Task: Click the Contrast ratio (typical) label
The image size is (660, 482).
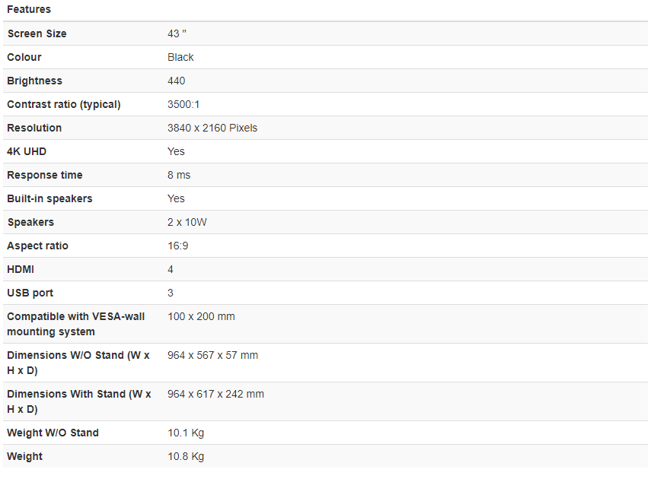Action: click(63, 104)
